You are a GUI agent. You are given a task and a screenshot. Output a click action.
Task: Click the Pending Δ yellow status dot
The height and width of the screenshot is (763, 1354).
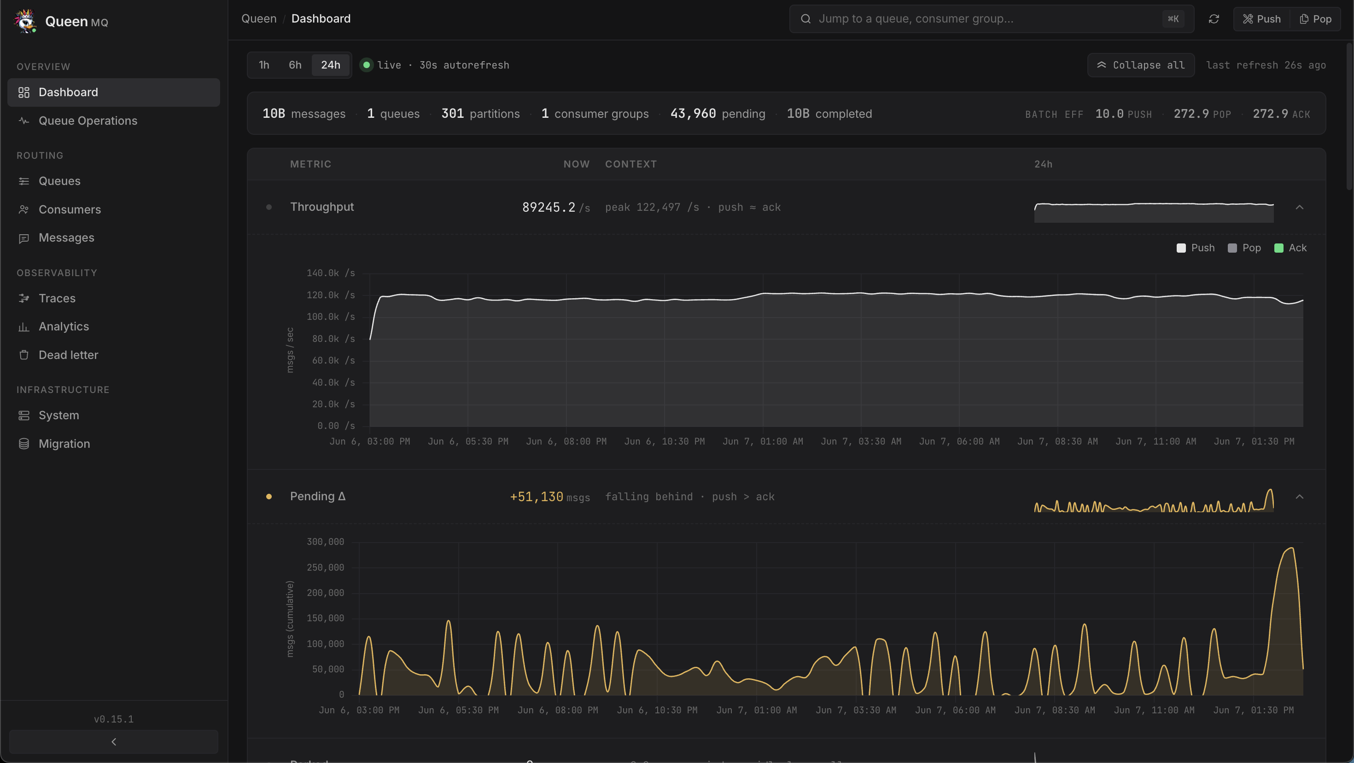click(269, 497)
